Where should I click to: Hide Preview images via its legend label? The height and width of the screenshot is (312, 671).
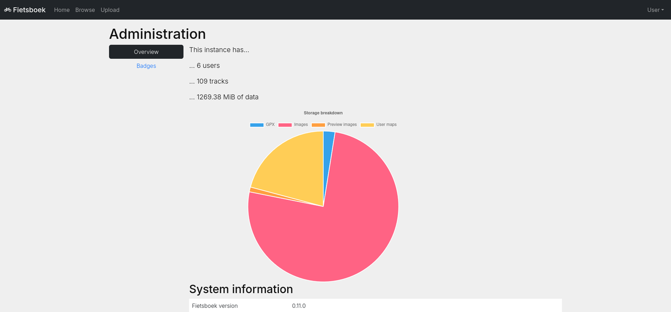pos(342,125)
